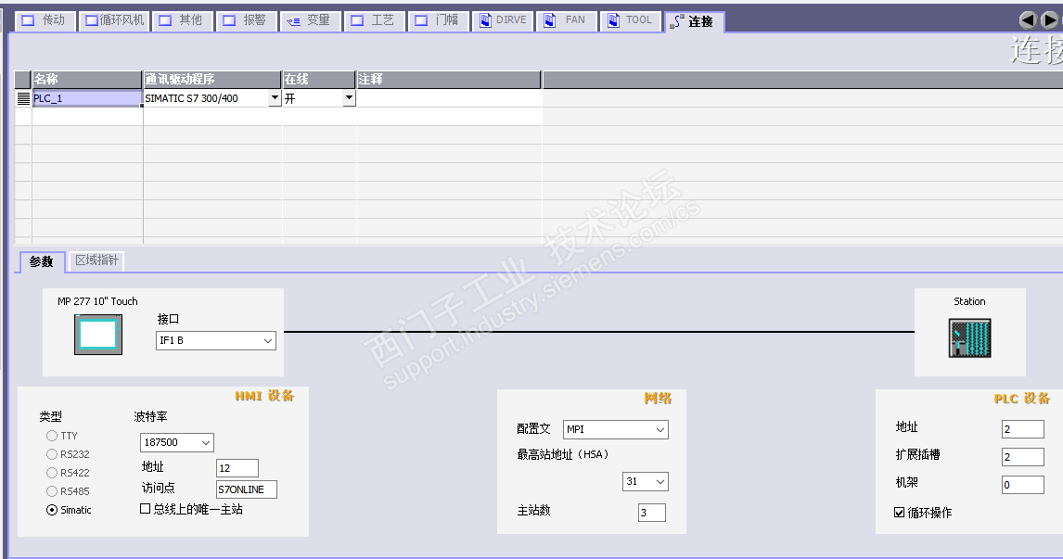Open the SIMATIC S7 300/400 driver dropdown
1063x559 pixels.
pyautogui.click(x=275, y=98)
